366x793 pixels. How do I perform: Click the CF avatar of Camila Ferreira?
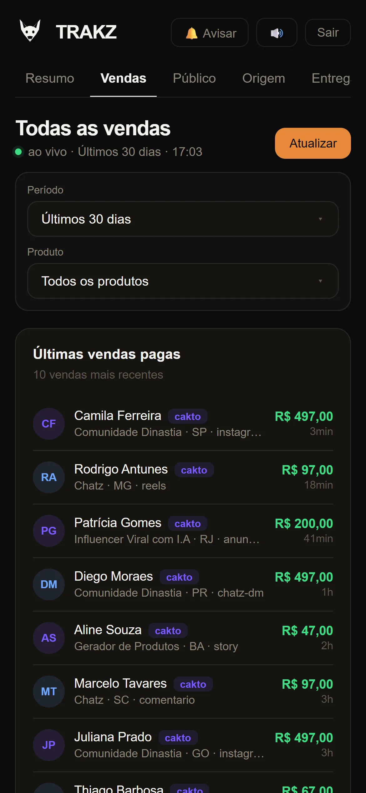pyautogui.click(x=49, y=424)
